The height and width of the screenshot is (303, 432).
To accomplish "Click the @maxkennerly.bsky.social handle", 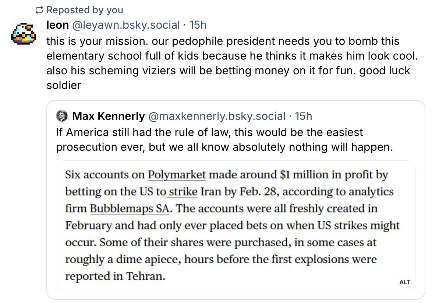I will point(216,116).
